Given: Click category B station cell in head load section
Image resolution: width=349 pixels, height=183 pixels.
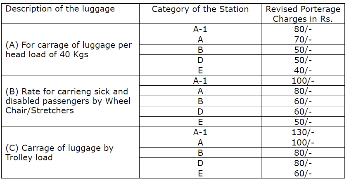Looking at the screenshot, I should pos(200,50).
